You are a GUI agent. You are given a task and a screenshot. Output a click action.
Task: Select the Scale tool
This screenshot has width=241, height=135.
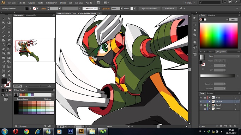tap(9, 45)
